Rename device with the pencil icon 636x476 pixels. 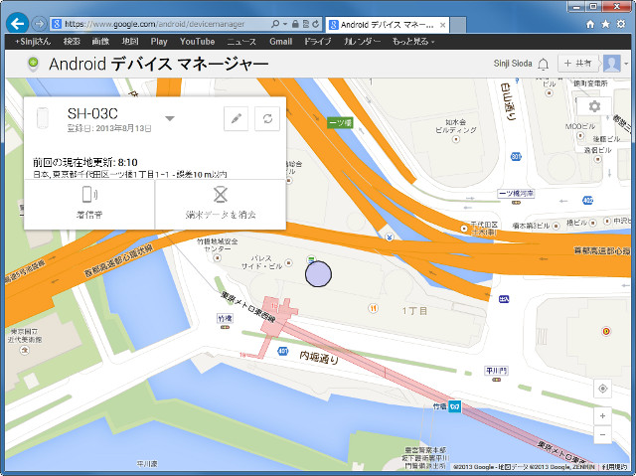coord(237,119)
